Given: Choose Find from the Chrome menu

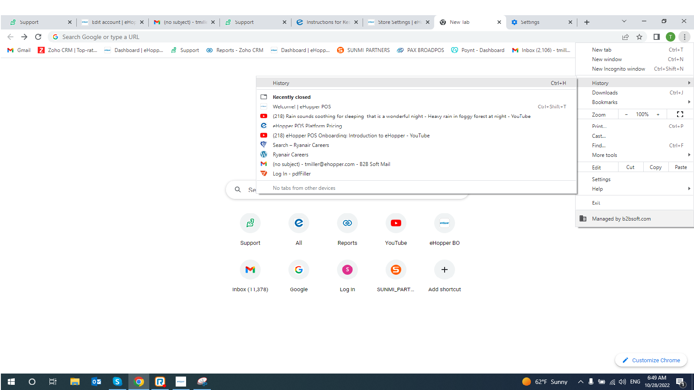Looking at the screenshot, I should pos(635,146).
